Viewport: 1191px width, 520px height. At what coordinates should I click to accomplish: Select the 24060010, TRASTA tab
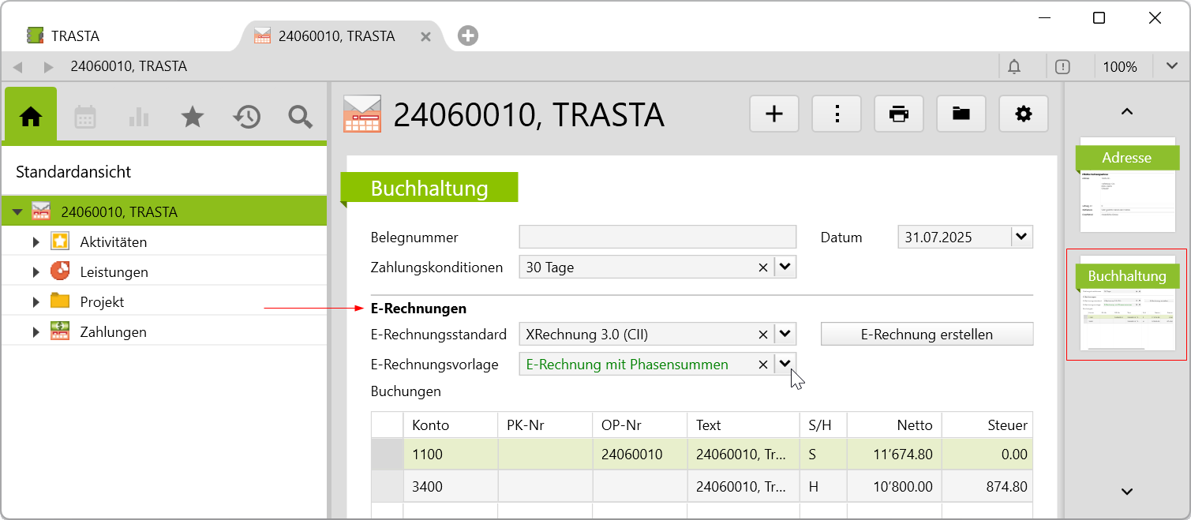click(336, 36)
